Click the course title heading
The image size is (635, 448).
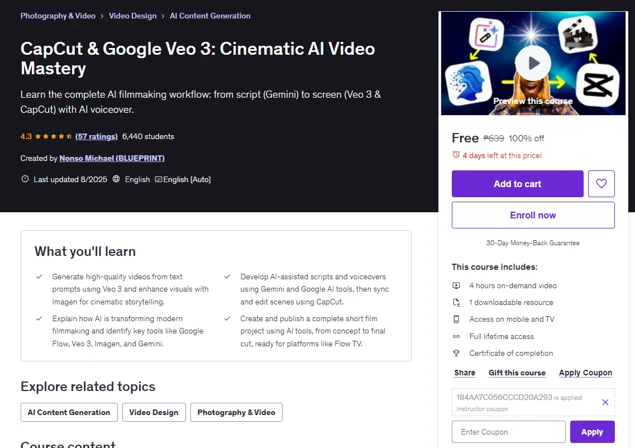point(198,58)
